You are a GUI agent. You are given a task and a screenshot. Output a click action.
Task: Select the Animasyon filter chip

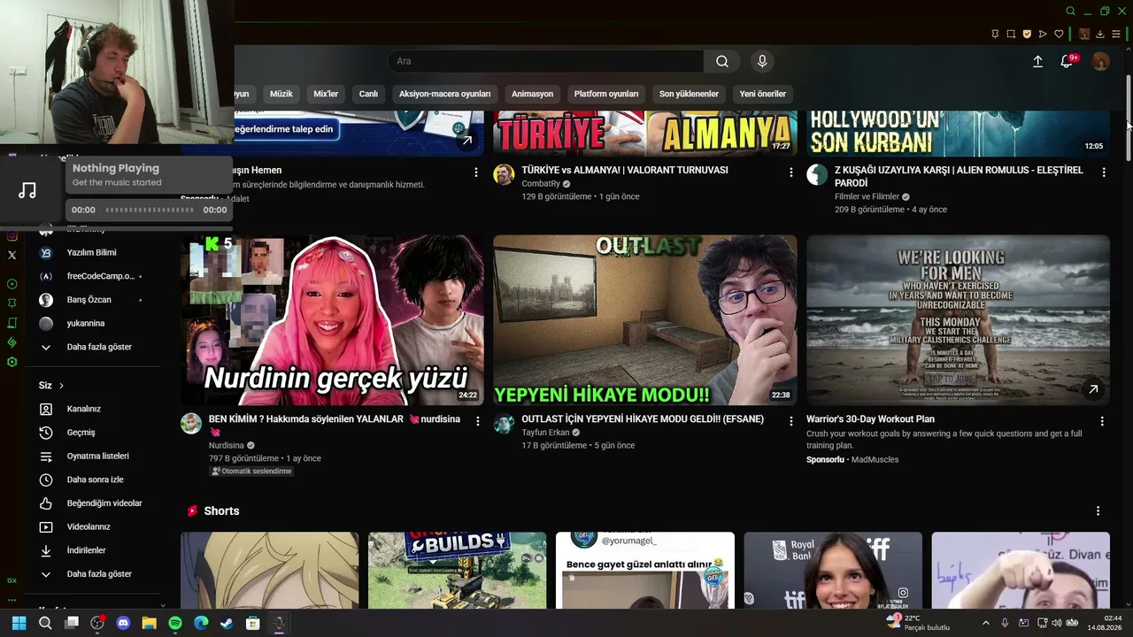pos(532,94)
